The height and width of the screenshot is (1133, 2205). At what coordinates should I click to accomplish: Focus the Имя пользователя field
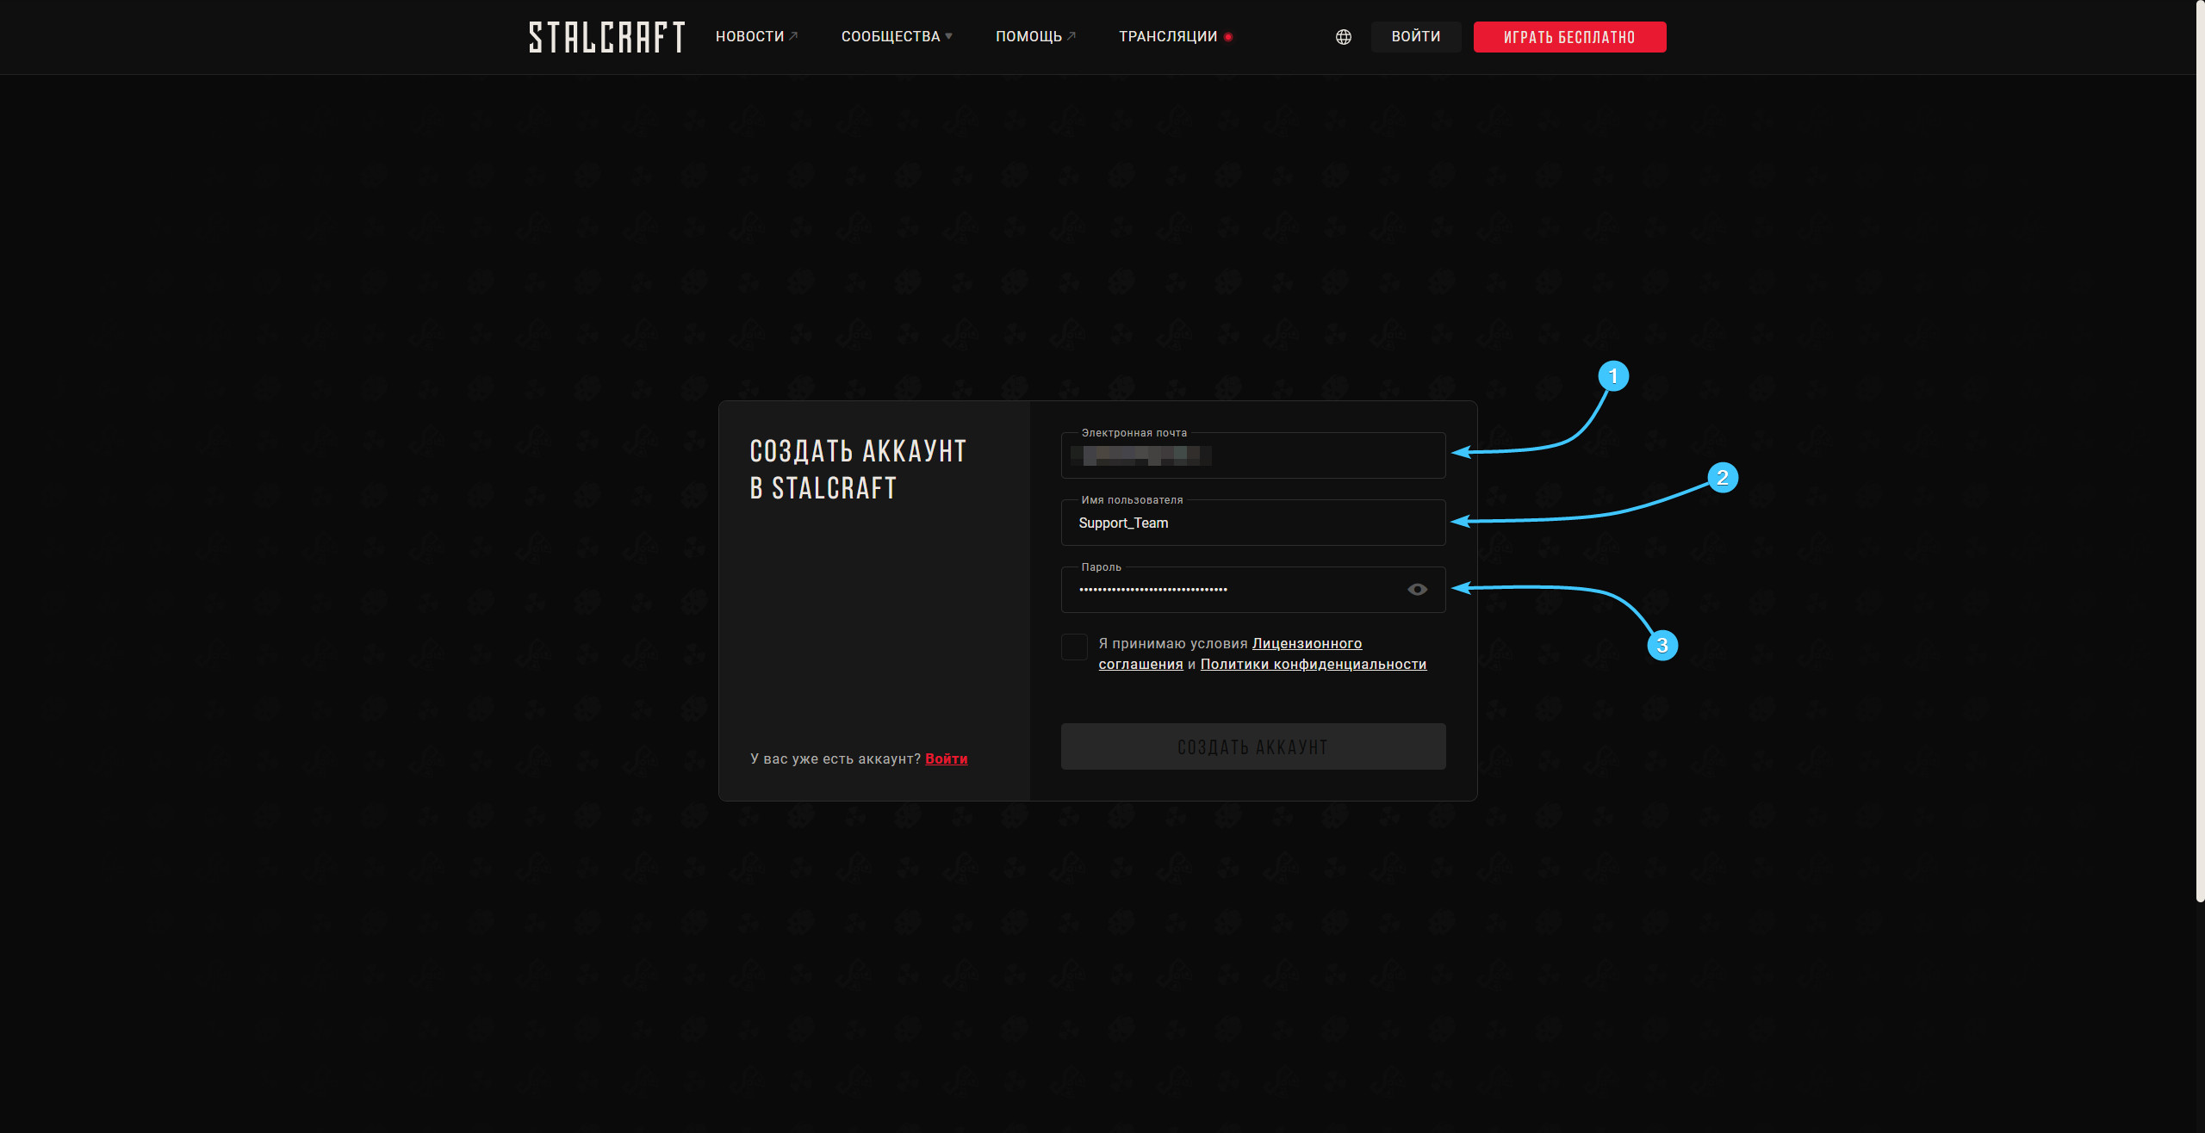(x=1252, y=523)
